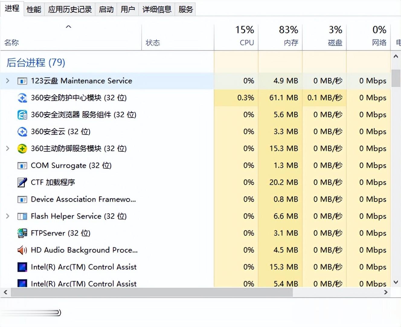Click the 360安全防护中心模块 process icon
Viewport: 401px width, 327px height.
22,98
